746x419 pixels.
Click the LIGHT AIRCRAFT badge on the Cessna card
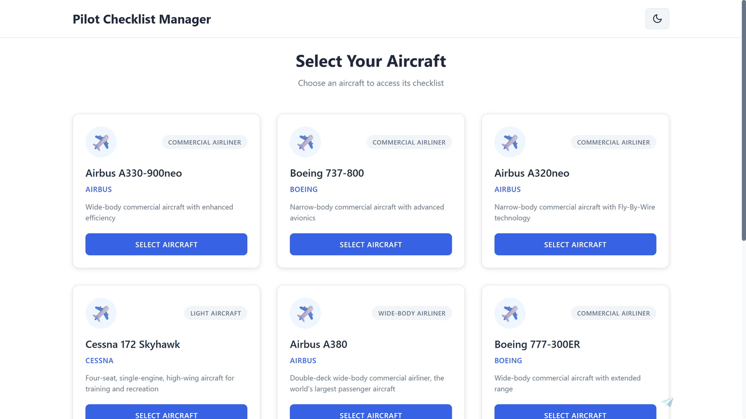tap(215, 313)
